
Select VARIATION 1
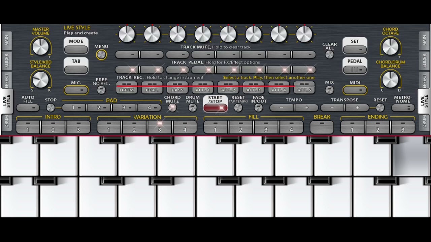click(109, 127)
